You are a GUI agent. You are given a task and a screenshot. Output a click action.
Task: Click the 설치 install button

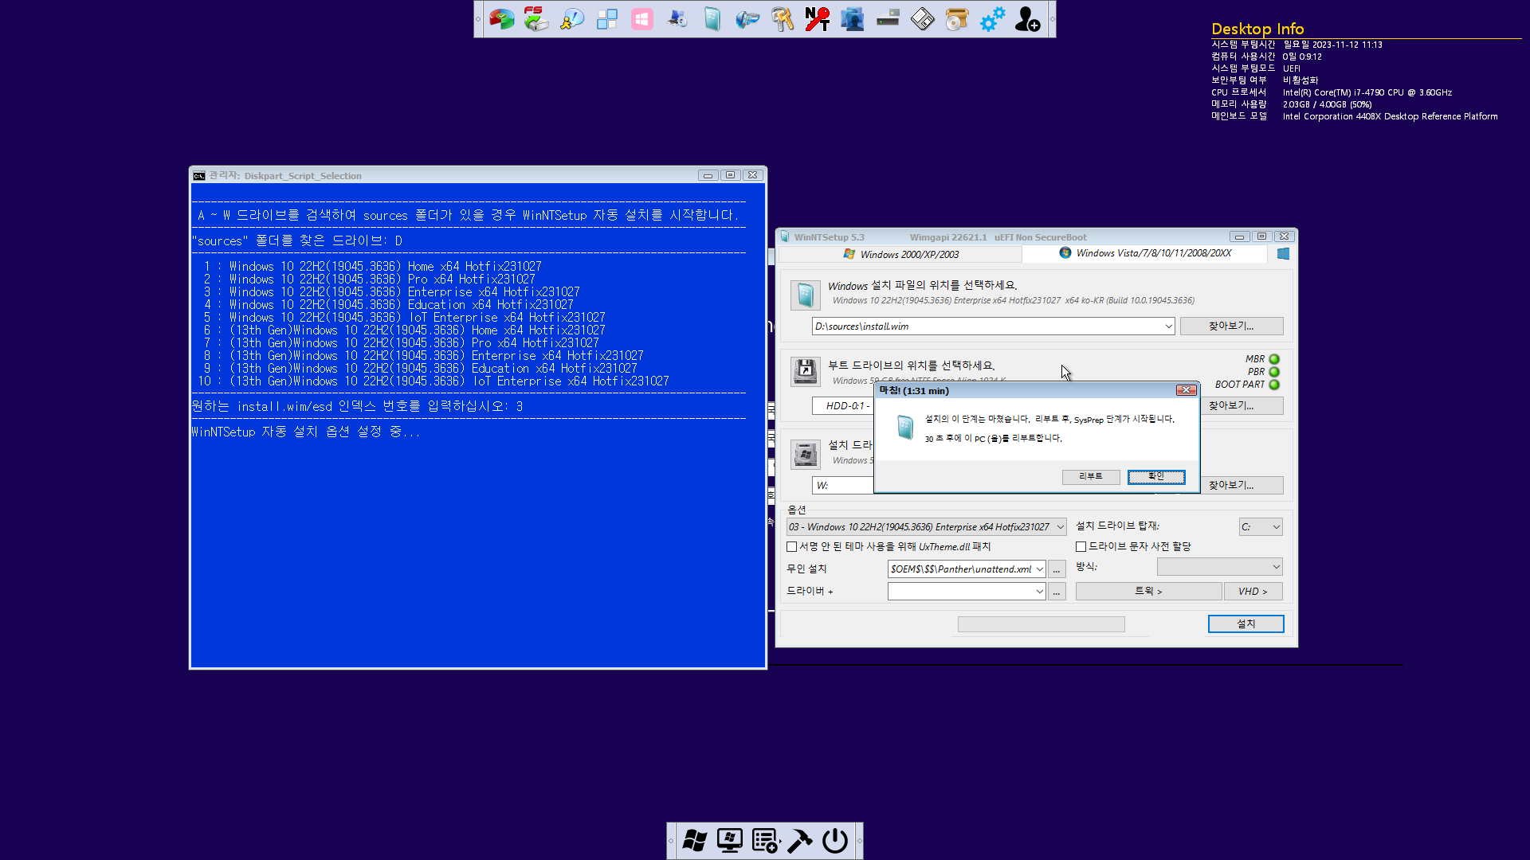pos(1246,623)
